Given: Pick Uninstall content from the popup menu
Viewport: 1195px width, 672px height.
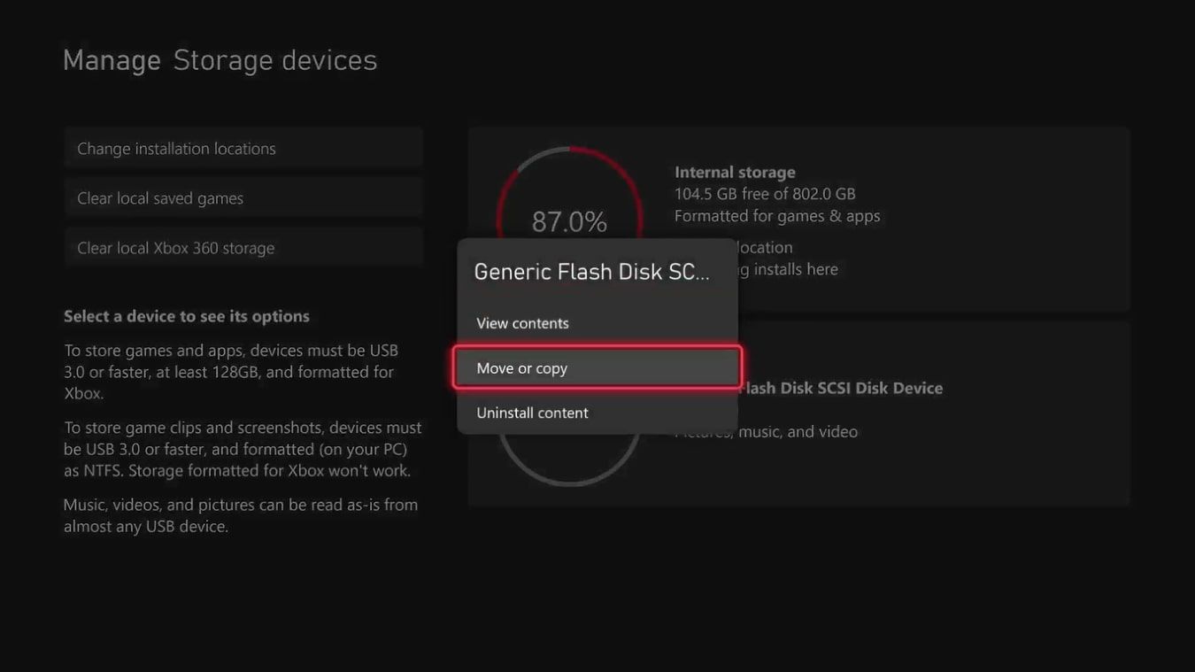Looking at the screenshot, I should point(597,413).
